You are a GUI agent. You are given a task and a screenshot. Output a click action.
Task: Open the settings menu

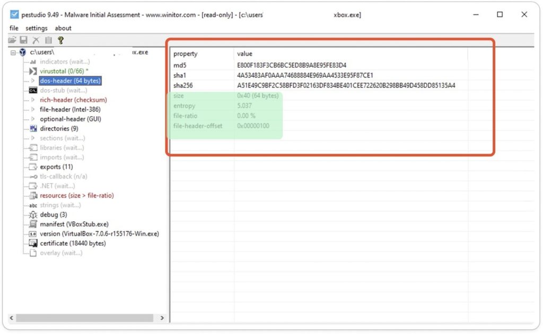tap(37, 28)
